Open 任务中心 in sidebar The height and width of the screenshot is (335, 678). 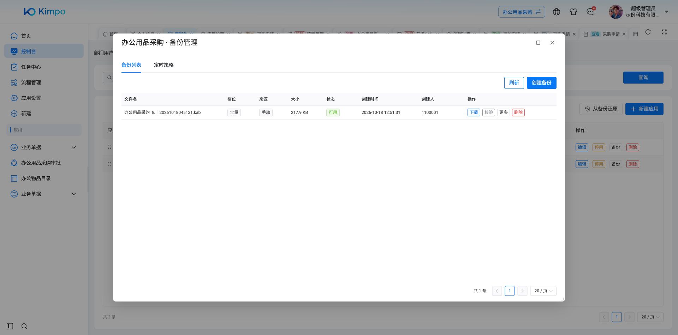pyautogui.click(x=44, y=67)
